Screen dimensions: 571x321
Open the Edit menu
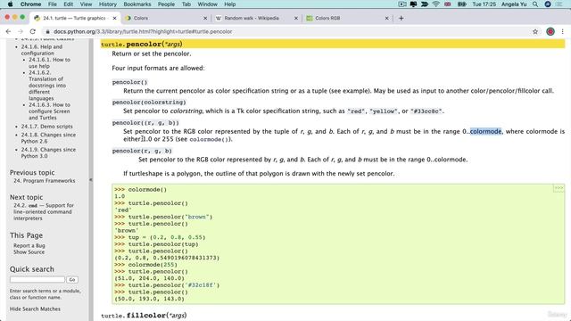point(68,4)
